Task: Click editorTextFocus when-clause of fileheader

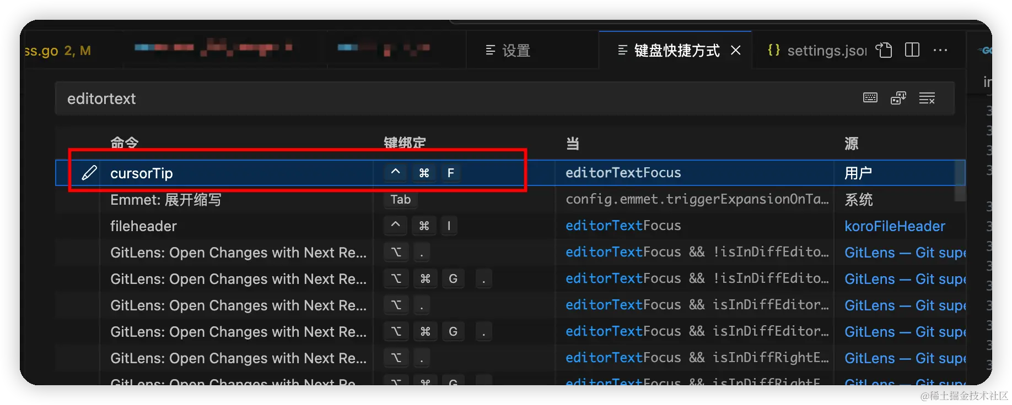Action: [x=623, y=226]
